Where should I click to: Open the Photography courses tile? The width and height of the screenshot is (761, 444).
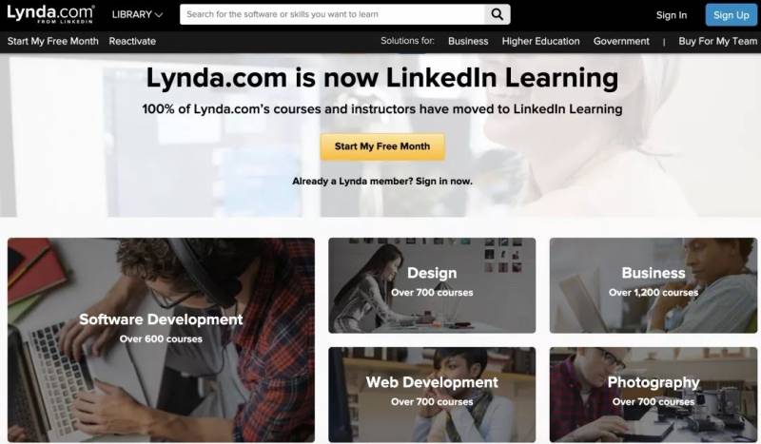tap(654, 395)
